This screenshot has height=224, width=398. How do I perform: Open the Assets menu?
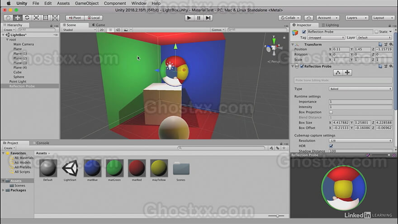(x=63, y=3)
